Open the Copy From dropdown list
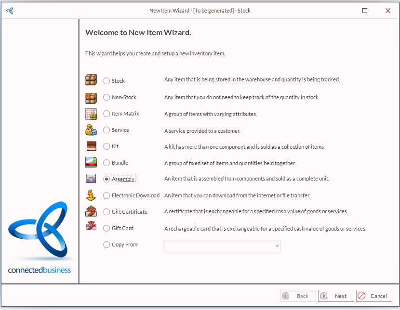This screenshot has height=310, width=400. (x=277, y=246)
